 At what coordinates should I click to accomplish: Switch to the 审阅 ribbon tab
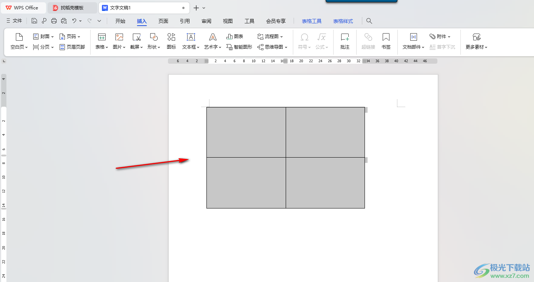point(206,21)
